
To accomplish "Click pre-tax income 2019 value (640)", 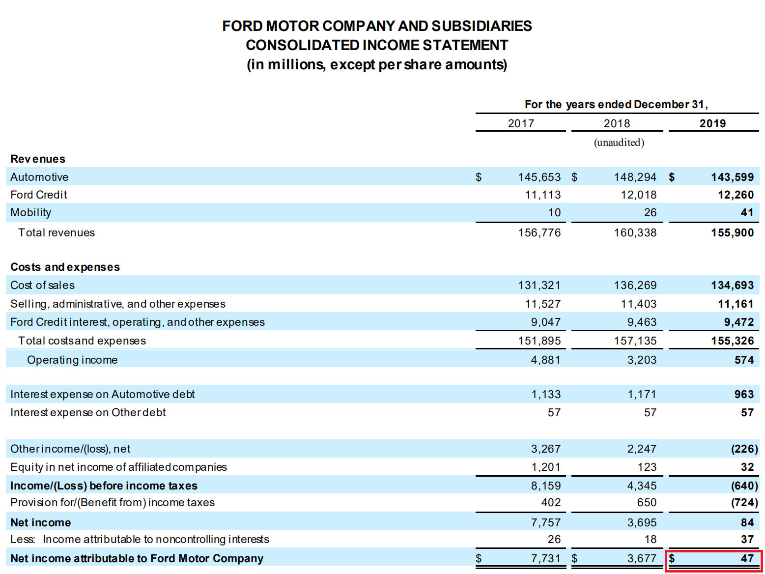I will (744, 486).
